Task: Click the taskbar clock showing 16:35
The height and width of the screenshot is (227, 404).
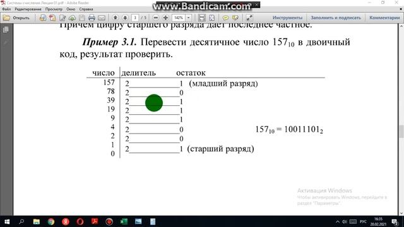Action: pos(378,221)
